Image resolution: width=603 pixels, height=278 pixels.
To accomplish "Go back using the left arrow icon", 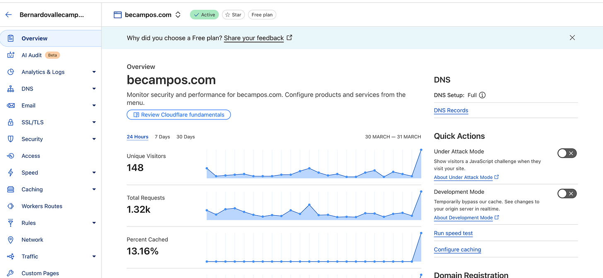I will [x=9, y=14].
